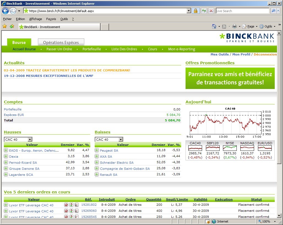
Task: Open the Fichier menu
Action: point(7,19)
